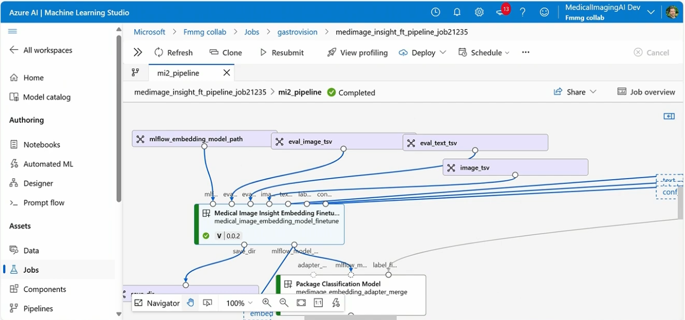Collapse the left navigation hamburger menu
Image resolution: width=685 pixels, height=320 pixels.
pos(13,31)
